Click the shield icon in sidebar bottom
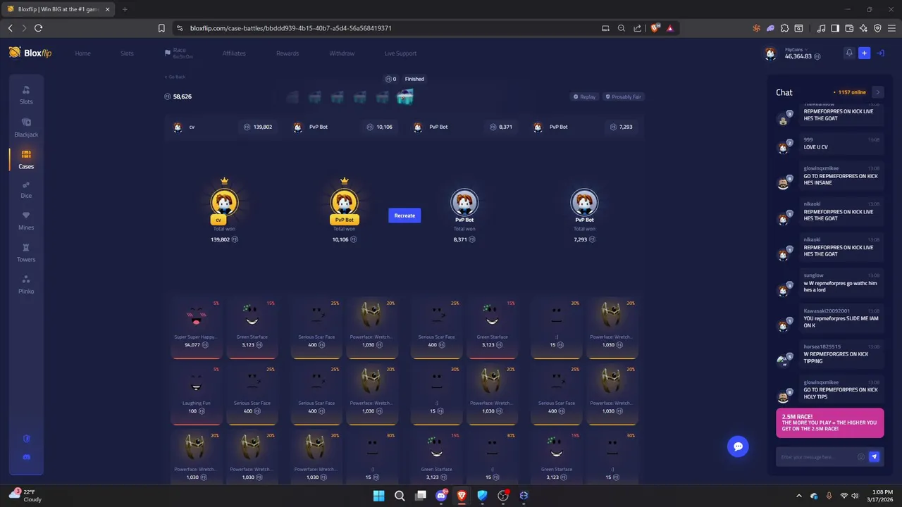The width and height of the screenshot is (902, 507). (27, 439)
